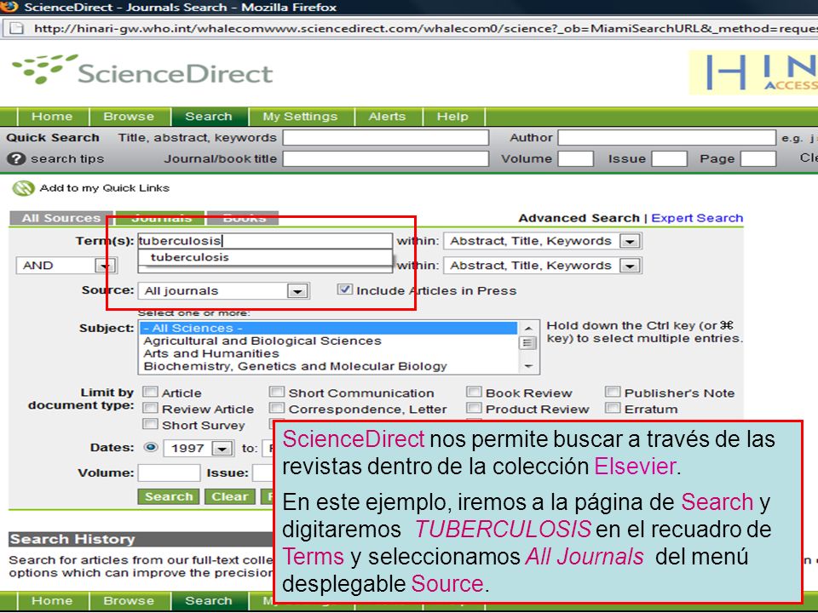Select Agricultural and Biological Sciences subject

click(x=329, y=341)
